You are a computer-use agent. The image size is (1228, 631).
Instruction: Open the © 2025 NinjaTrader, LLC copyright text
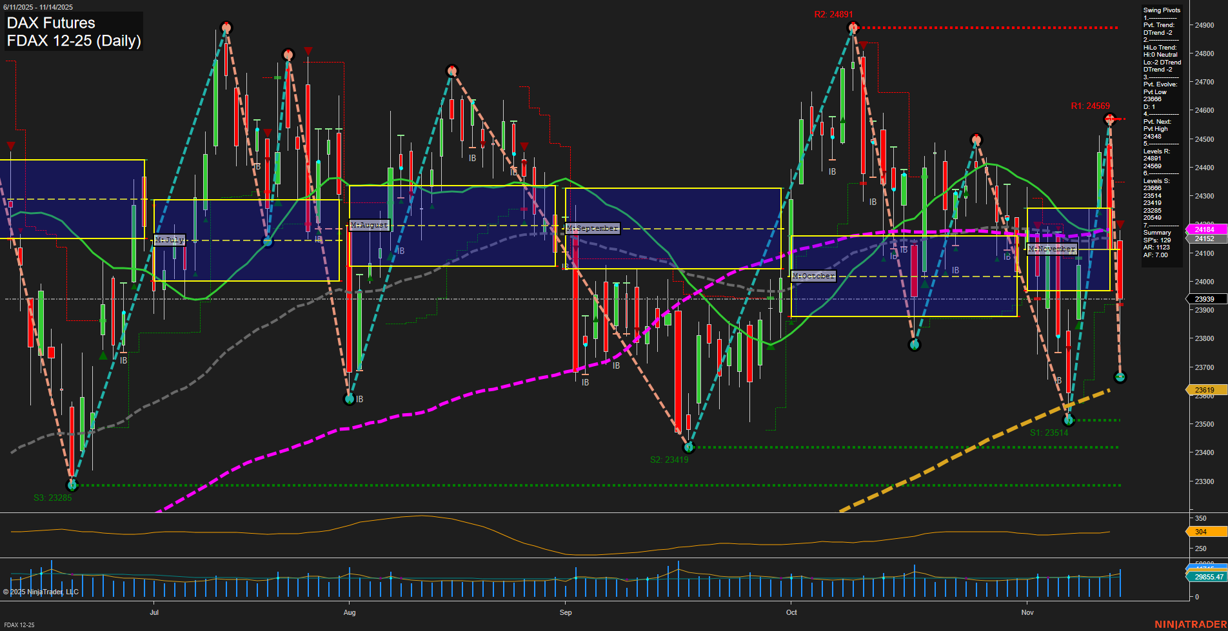(x=41, y=591)
